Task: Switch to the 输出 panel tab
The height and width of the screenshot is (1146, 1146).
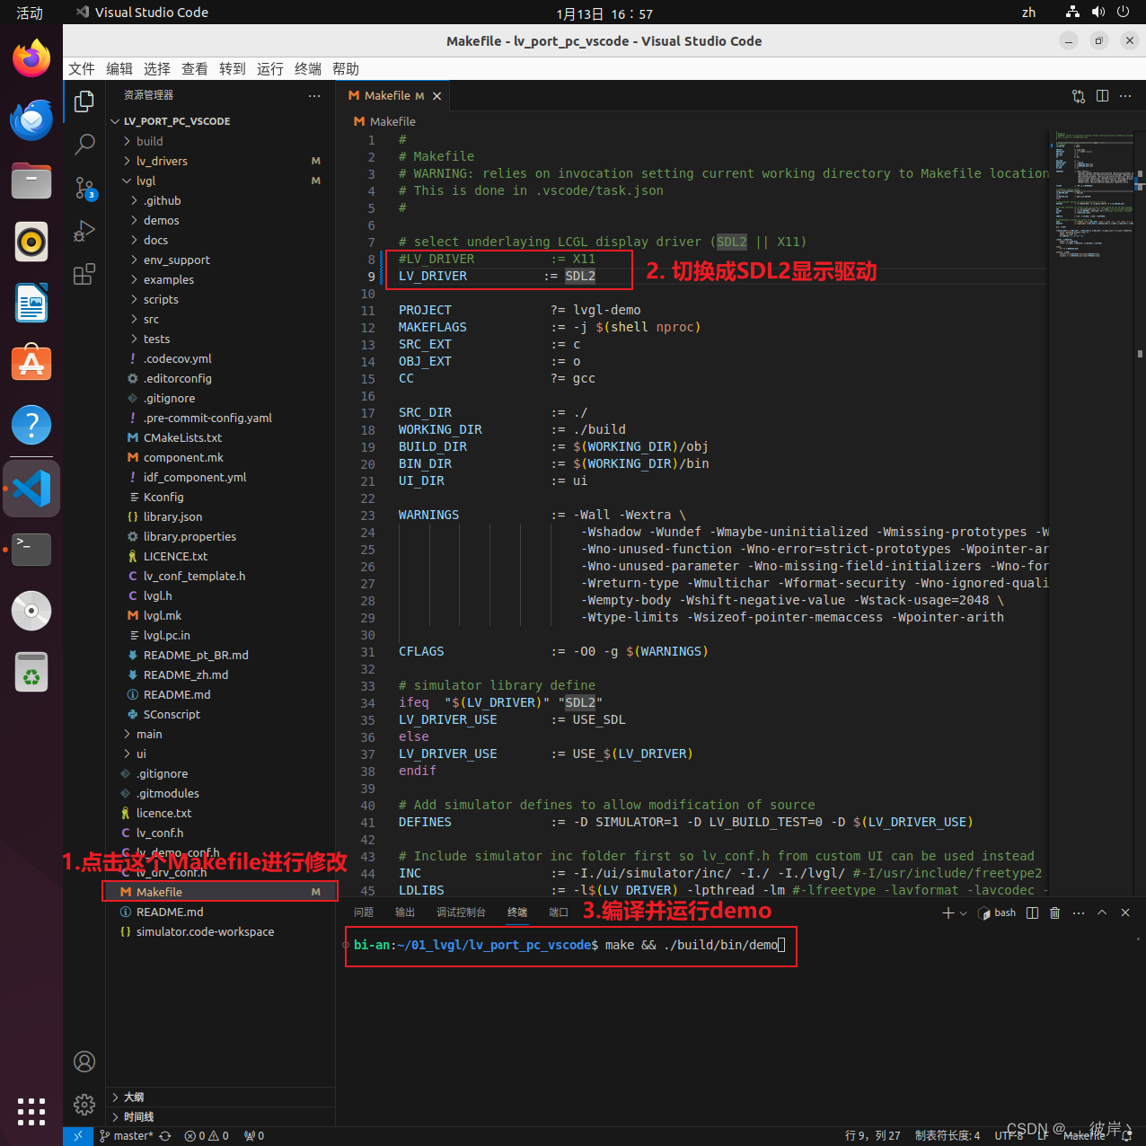Action: click(405, 912)
